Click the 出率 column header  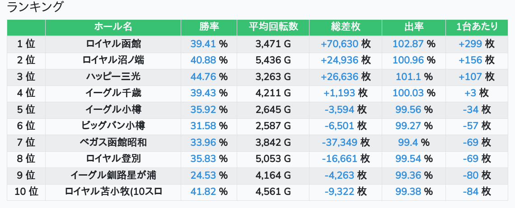413,27
